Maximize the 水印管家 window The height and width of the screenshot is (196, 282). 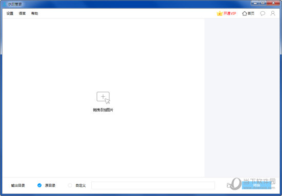(x=263, y=3)
